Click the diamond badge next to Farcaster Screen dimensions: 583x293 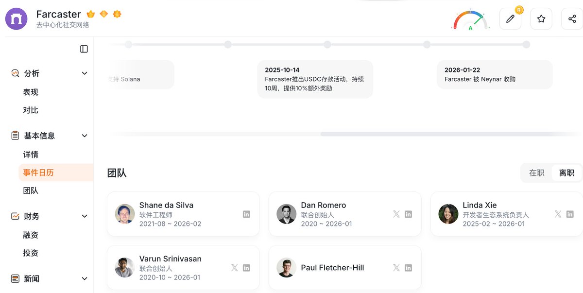coord(103,14)
